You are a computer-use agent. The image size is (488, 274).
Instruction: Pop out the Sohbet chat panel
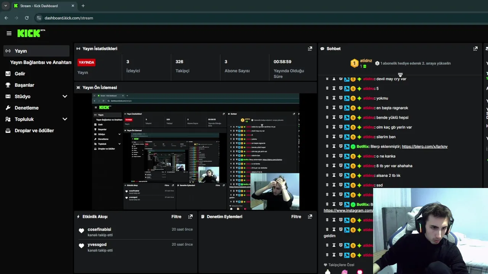(475, 49)
